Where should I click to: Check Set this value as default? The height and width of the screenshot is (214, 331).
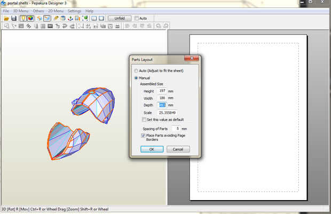tap(144, 120)
